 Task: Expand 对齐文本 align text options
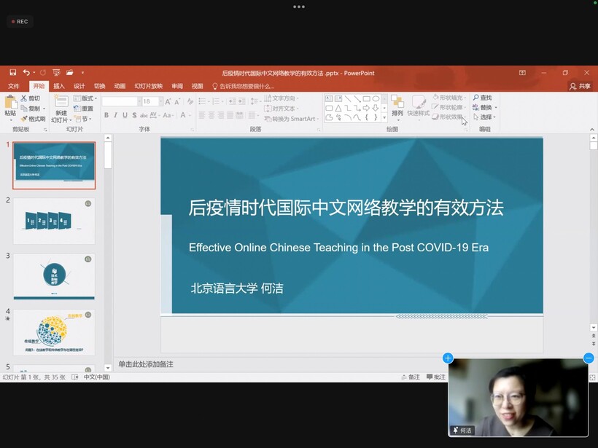tap(281, 109)
